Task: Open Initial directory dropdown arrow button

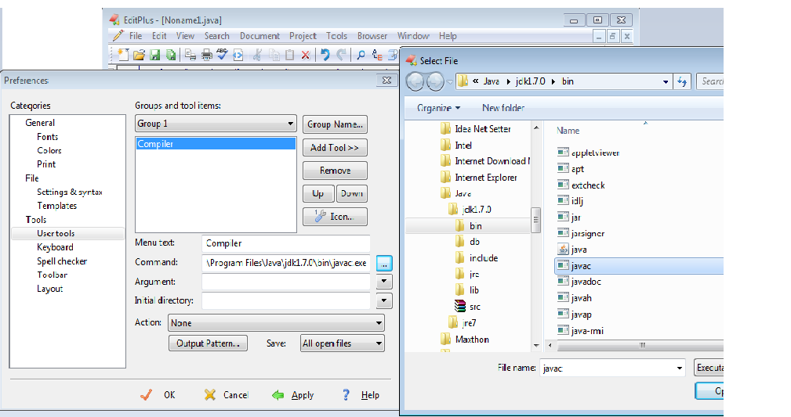Action: [x=384, y=300]
